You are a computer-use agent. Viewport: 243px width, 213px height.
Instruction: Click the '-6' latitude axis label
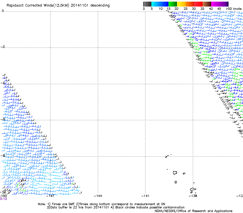click(3, 119)
